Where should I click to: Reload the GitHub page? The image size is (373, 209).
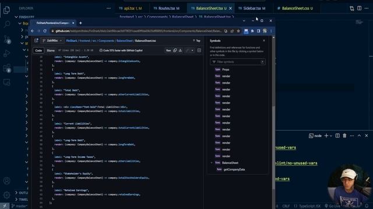[45, 31]
